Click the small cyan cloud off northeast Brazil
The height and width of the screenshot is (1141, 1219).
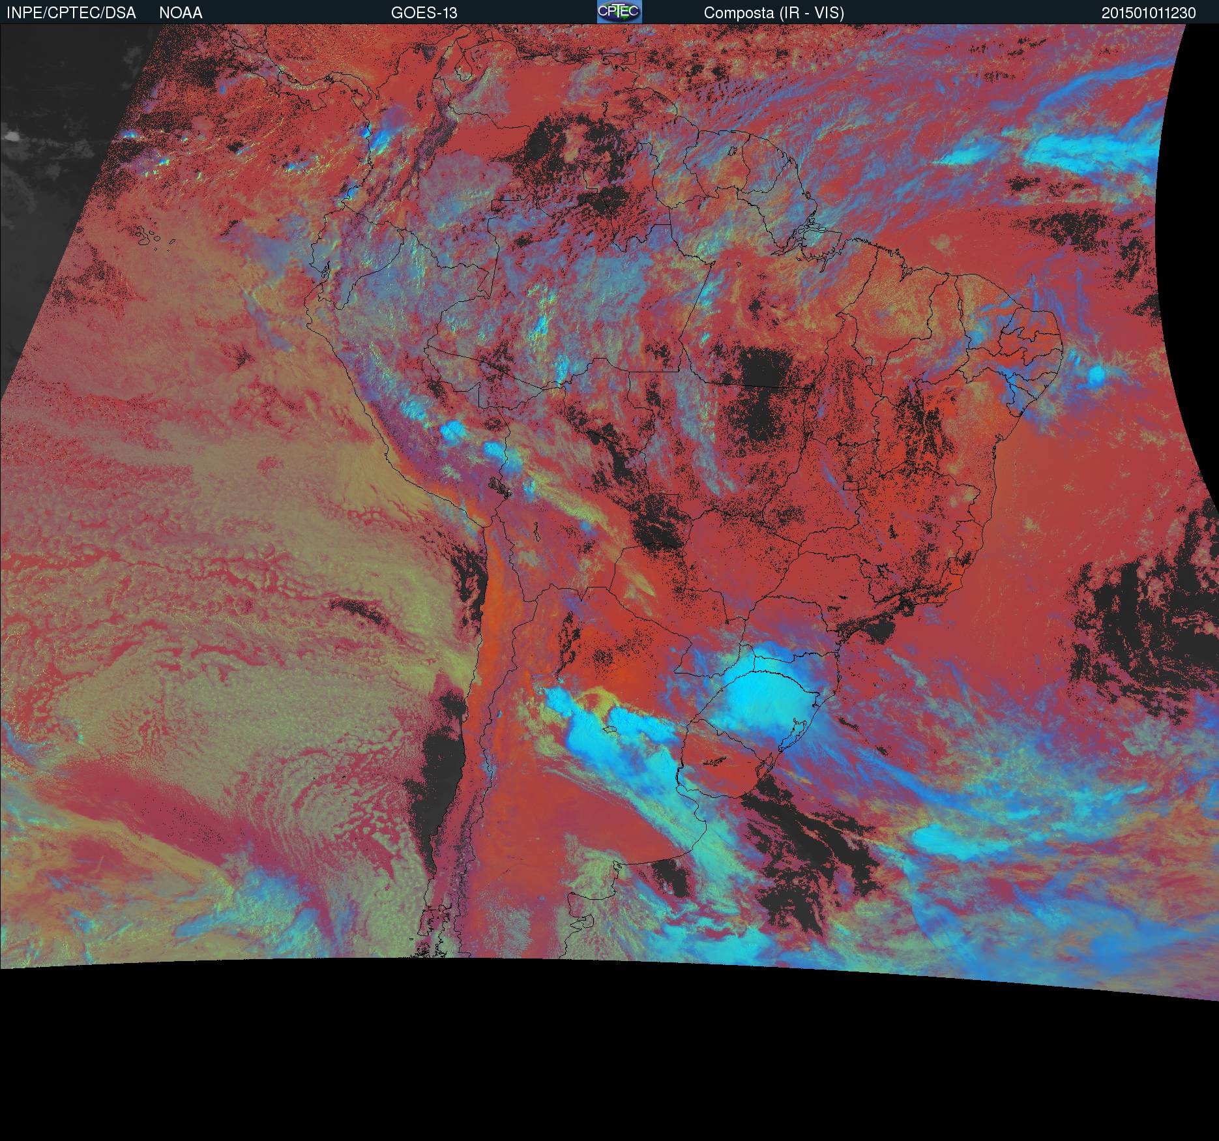coord(1096,374)
